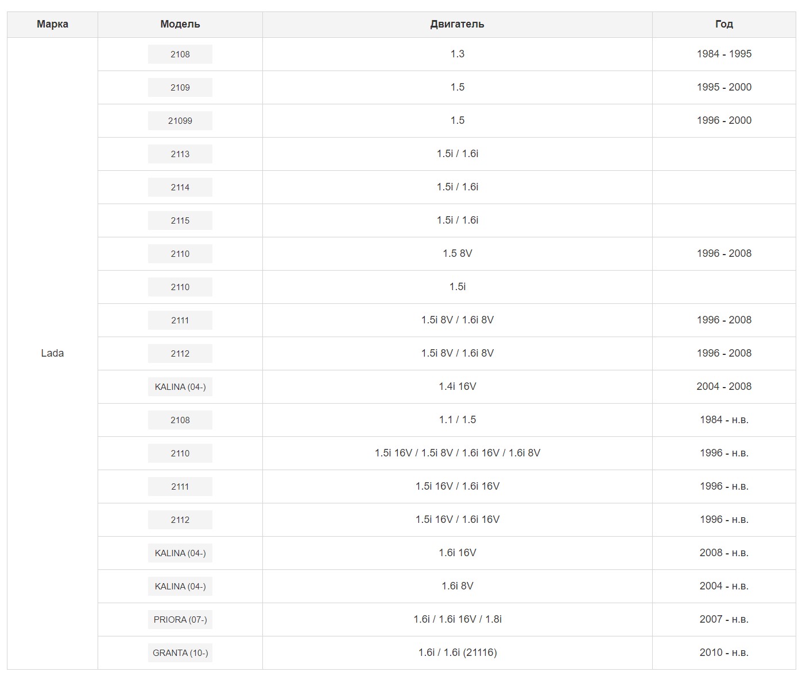Select the 2108 tag in the 1.3 engine row

click(x=180, y=54)
